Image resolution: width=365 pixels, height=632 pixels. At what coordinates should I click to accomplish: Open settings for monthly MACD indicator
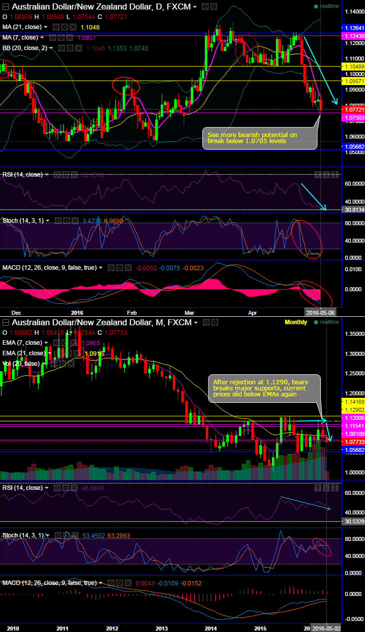tap(120, 583)
